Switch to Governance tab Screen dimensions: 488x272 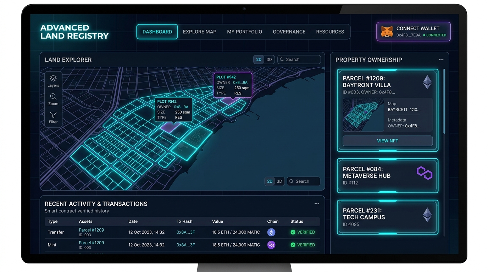pos(289,32)
